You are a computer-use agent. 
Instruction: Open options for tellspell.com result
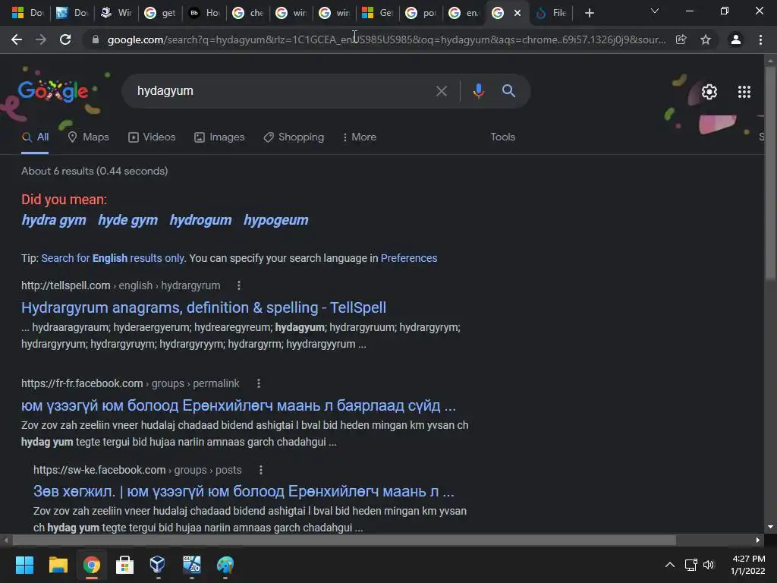click(x=239, y=285)
